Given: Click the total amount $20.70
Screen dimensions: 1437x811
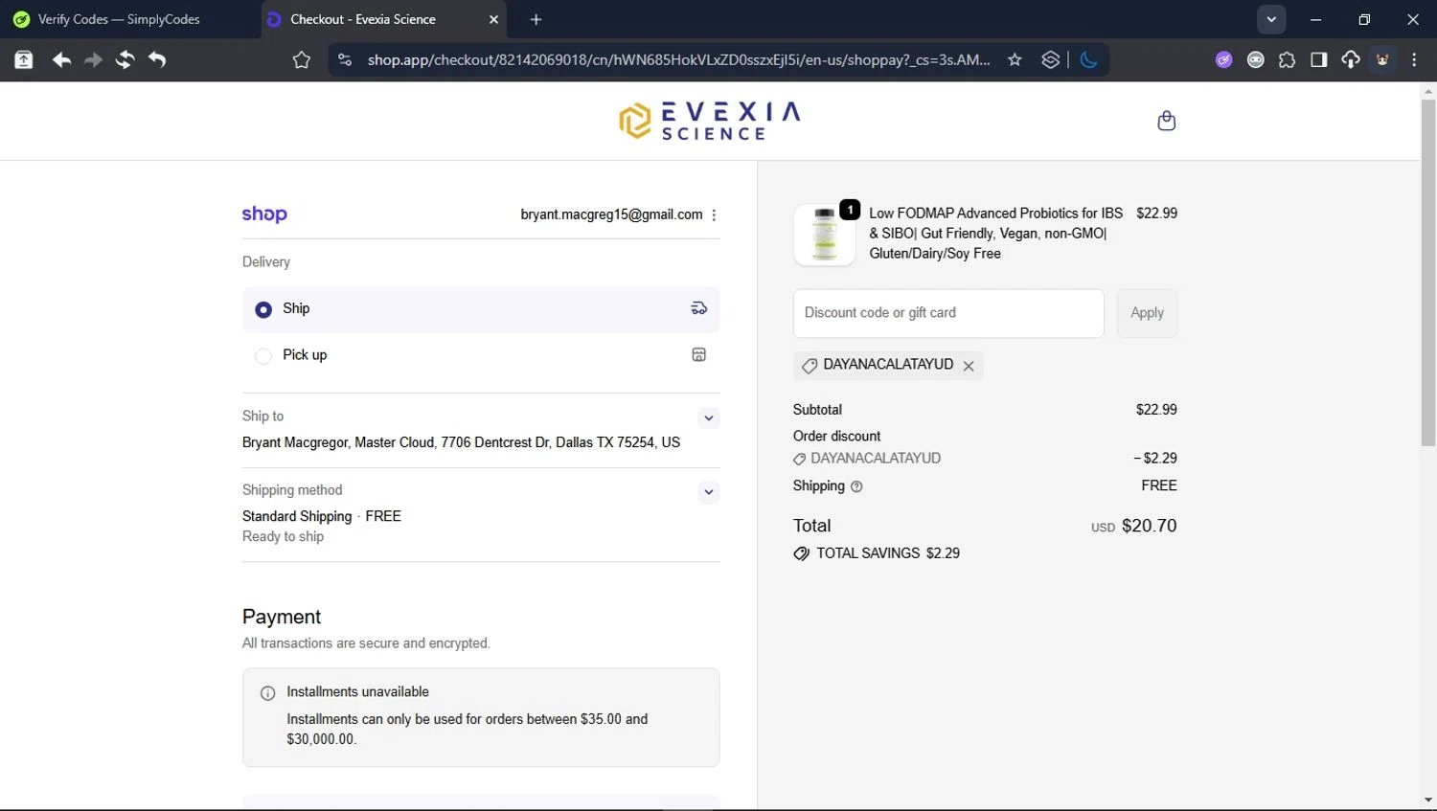Looking at the screenshot, I should point(1149,526).
